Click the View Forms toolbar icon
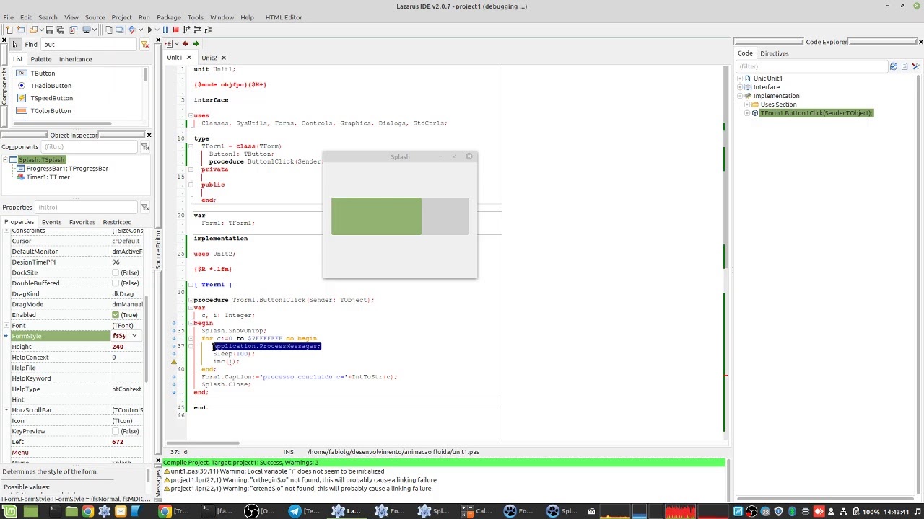The width and height of the screenshot is (924, 519). (120, 30)
